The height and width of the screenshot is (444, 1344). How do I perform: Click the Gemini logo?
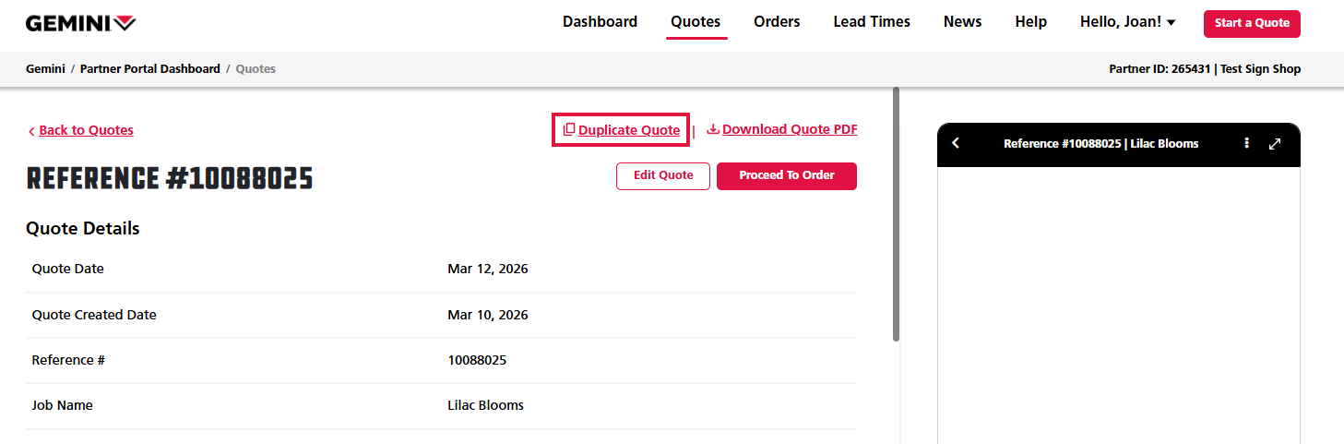coord(80,23)
